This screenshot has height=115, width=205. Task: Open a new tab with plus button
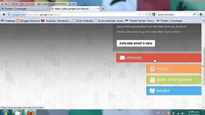click(x=103, y=9)
